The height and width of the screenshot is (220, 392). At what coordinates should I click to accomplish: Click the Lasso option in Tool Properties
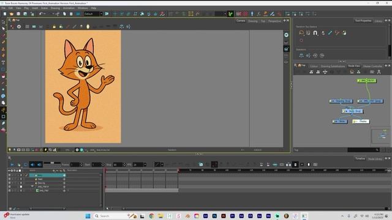pyautogui.click(x=301, y=33)
